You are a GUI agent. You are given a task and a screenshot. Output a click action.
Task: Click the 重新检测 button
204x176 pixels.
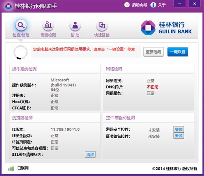coord(154,52)
